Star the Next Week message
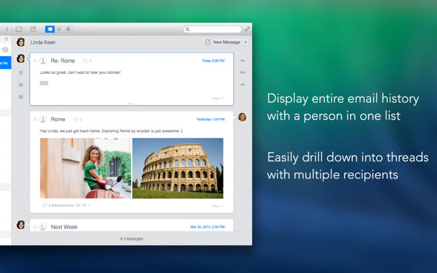 tap(35, 227)
